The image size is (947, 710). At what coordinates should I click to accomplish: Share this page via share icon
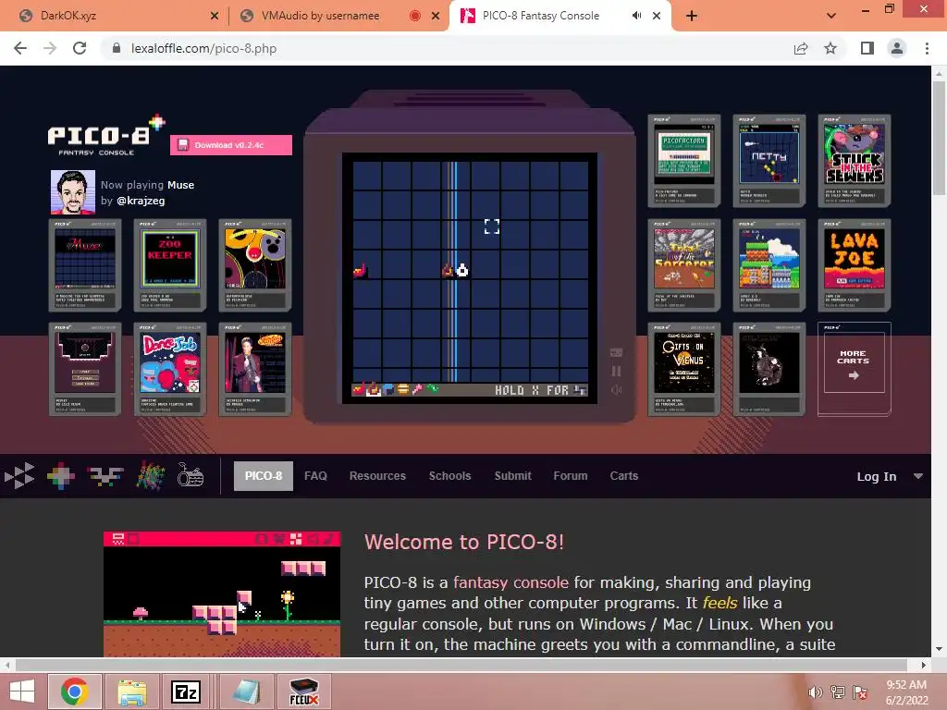[801, 48]
